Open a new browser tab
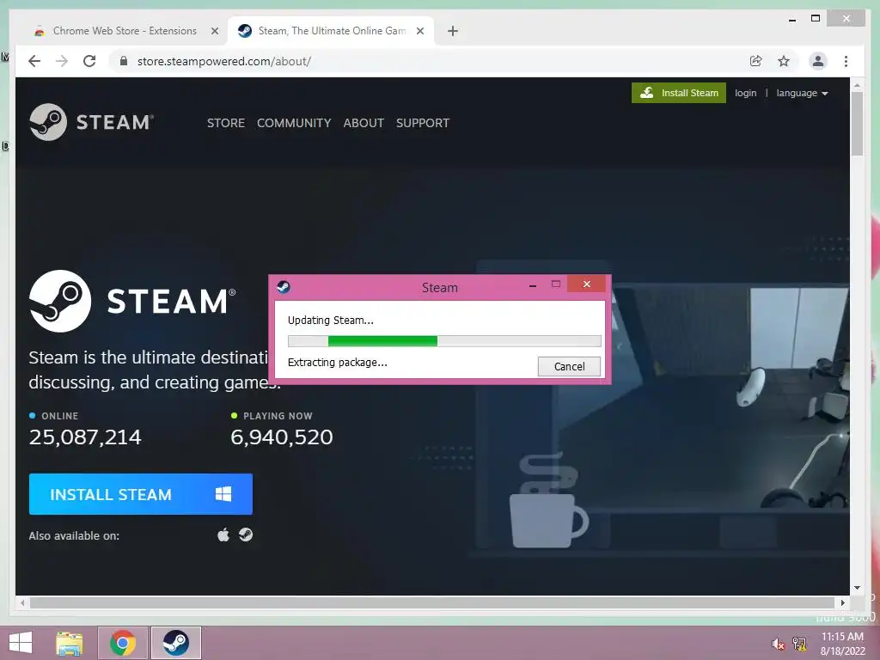Viewport: 880px width, 660px height. pos(452,31)
